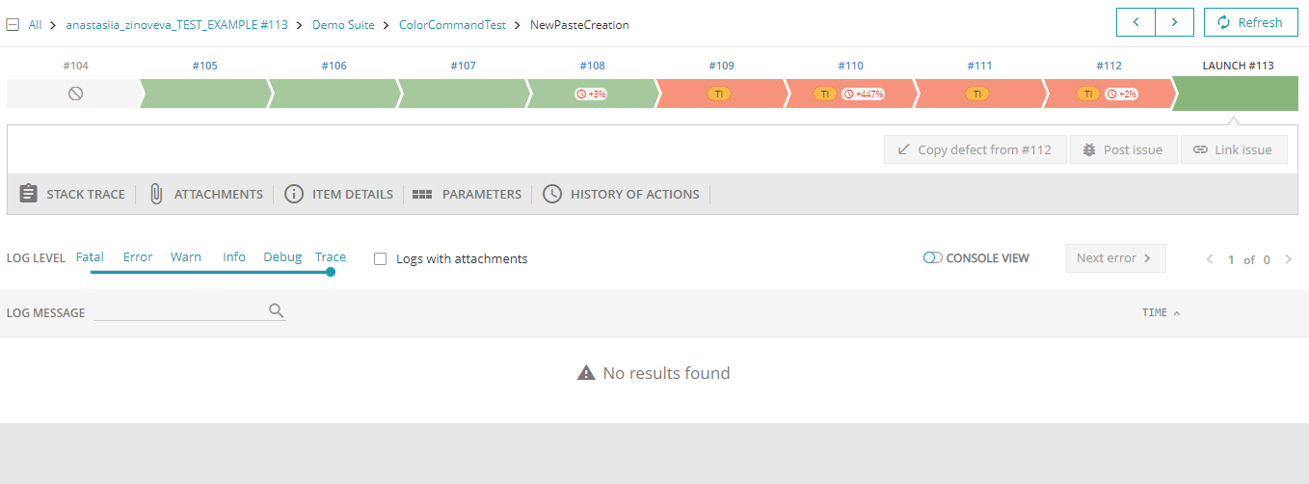Open the All breadcrumb link
Image resolution: width=1309 pixels, height=484 pixels.
pyautogui.click(x=35, y=25)
